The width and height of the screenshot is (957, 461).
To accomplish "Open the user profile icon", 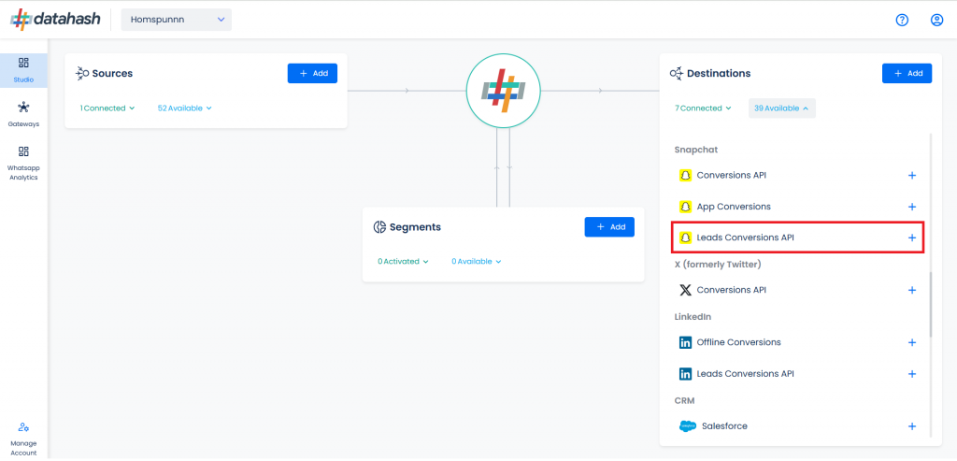I will click(936, 20).
